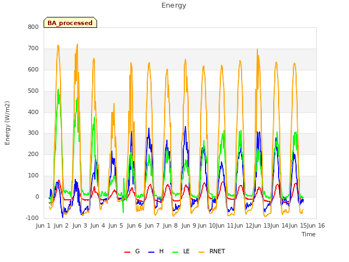This screenshot has height=262, width=349.
Task: Click the BA_processed annotation label
Action: click(70, 23)
